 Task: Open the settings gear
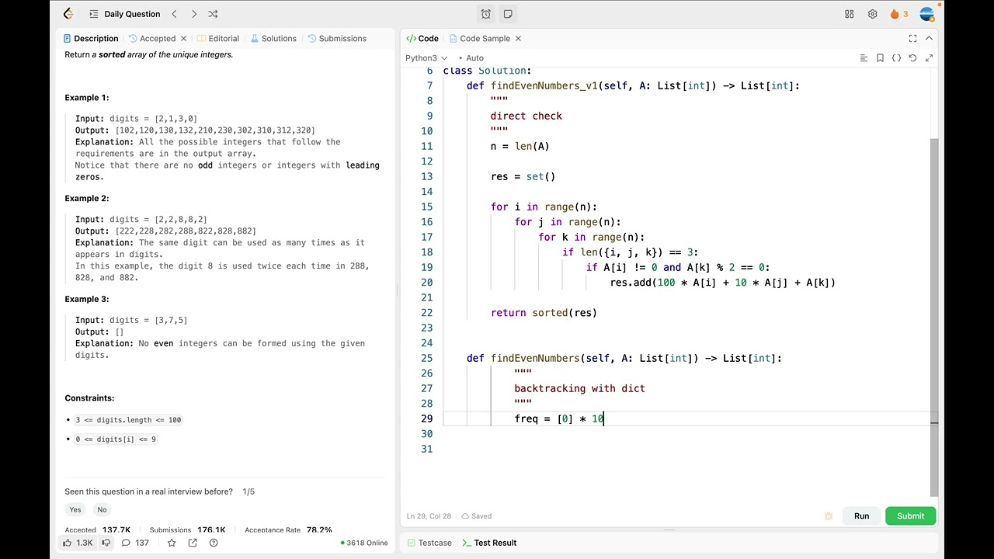[x=873, y=14]
